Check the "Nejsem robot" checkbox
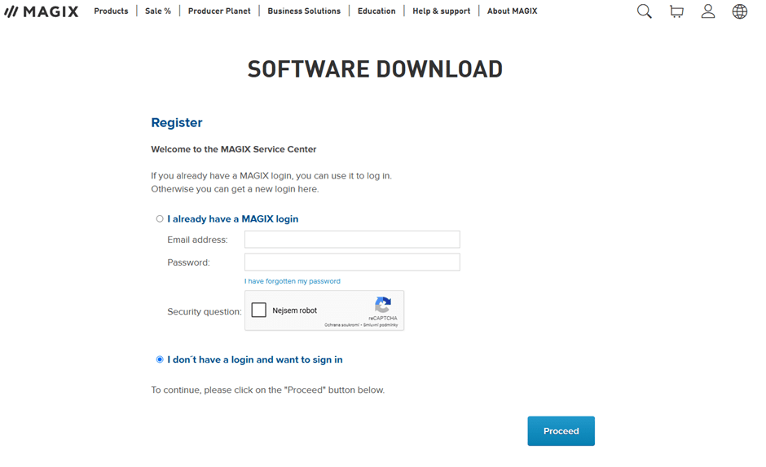 pos(259,311)
